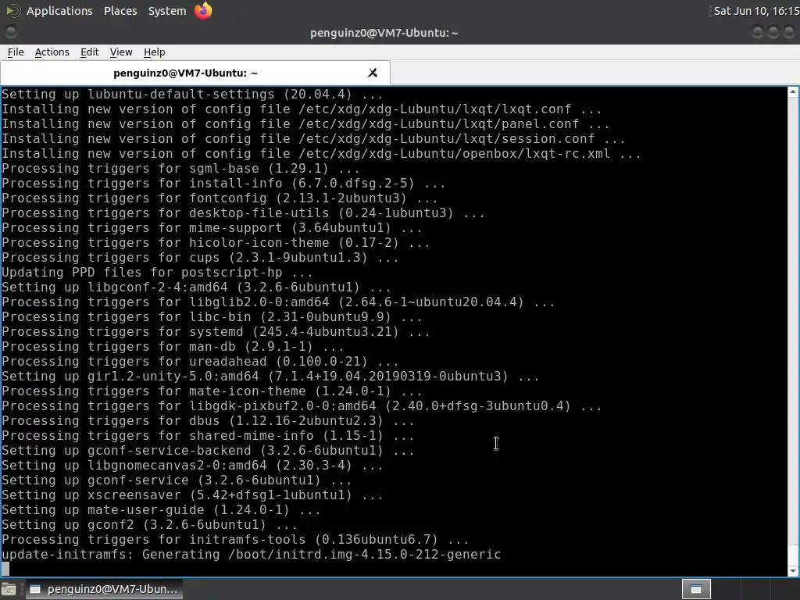This screenshot has height=600, width=800.
Task: Open the Edit menu
Action: coord(89,52)
